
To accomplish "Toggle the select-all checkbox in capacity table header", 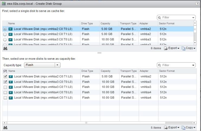I will 5,71.
